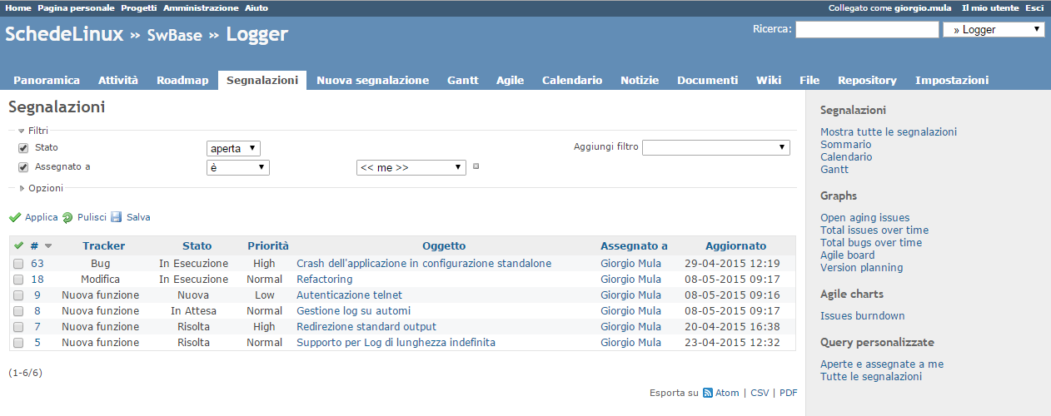Sort by the Tracker column header
Viewport: 1051px width, 416px height.
[104, 246]
